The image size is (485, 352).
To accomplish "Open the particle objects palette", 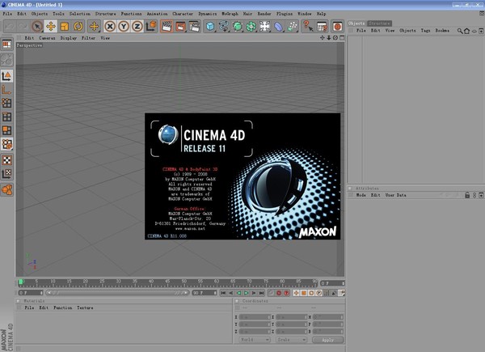I will (x=292, y=27).
